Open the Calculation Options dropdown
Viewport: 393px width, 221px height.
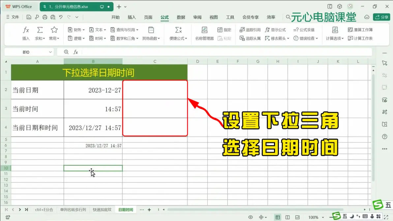pyautogui.click(x=335, y=38)
